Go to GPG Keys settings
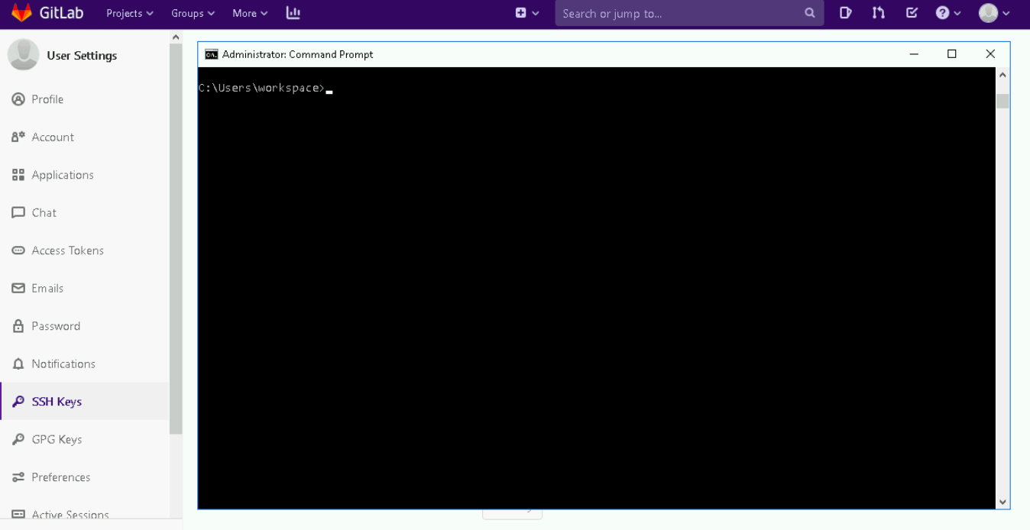The height and width of the screenshot is (530, 1030). pos(57,439)
